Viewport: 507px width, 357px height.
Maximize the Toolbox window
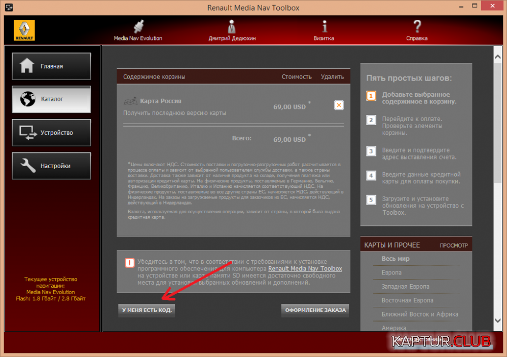[x=475, y=6]
